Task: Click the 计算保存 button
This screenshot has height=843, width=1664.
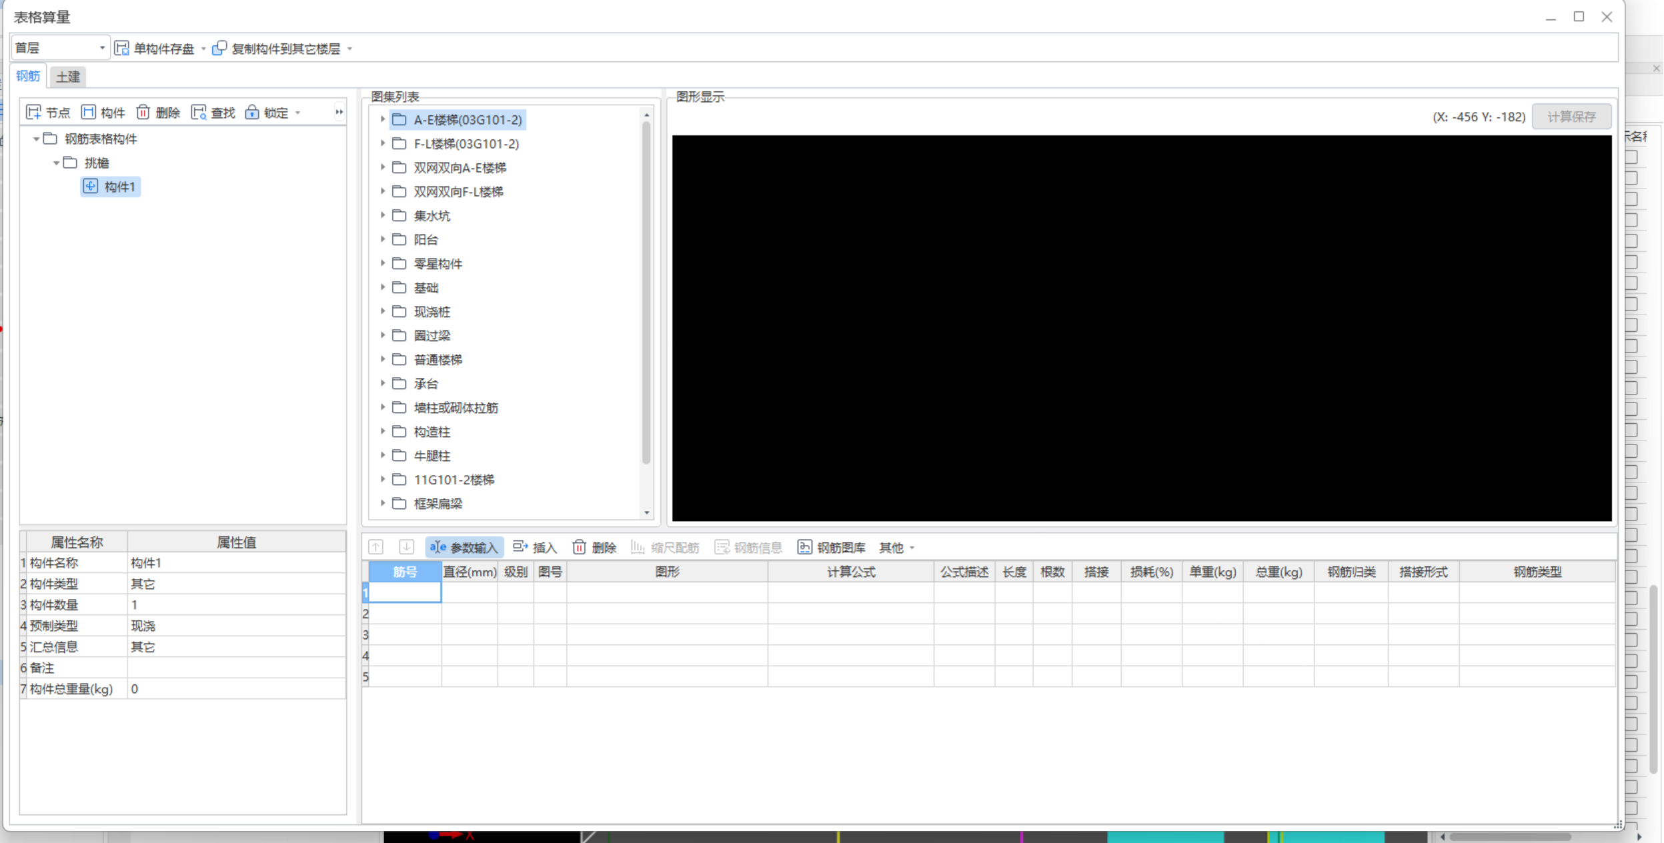Action: [x=1571, y=117]
